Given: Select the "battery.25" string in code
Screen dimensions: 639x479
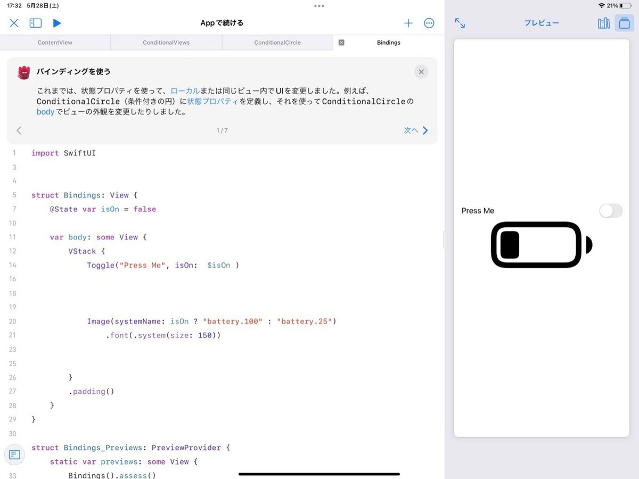Looking at the screenshot, I should (305, 321).
